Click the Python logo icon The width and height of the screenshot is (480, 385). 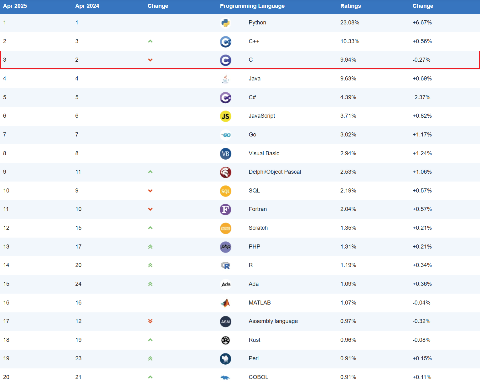coord(225,23)
